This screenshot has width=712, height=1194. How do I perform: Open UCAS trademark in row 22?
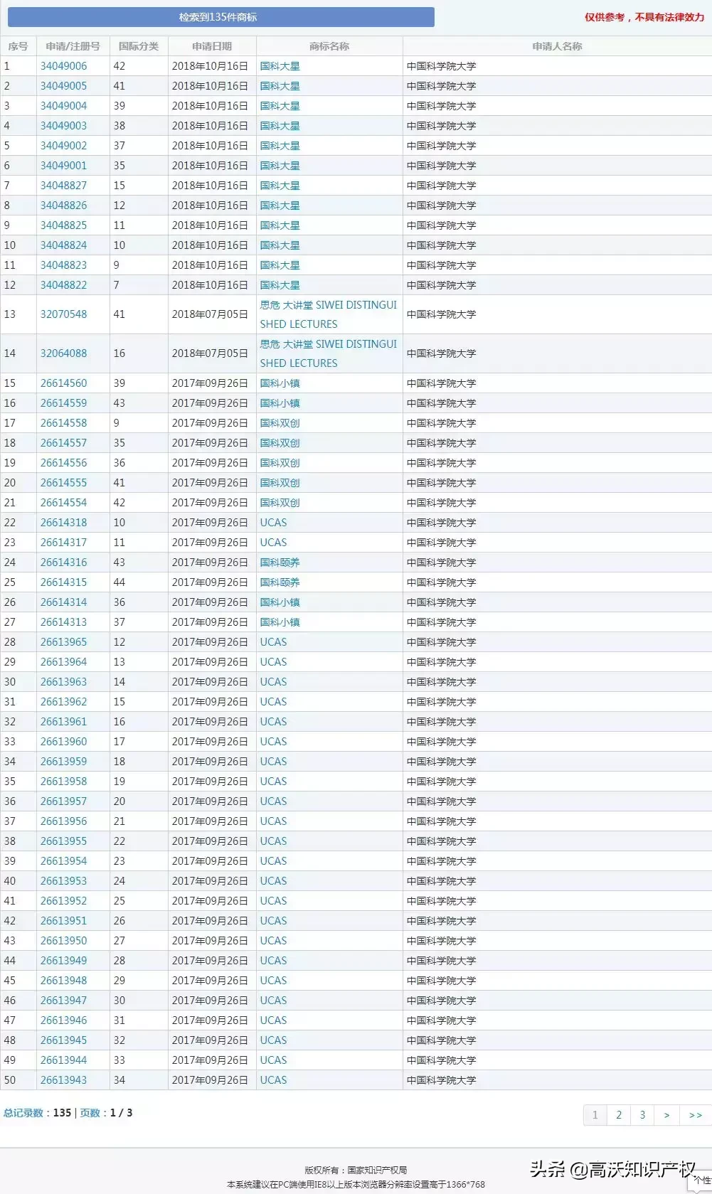(273, 523)
